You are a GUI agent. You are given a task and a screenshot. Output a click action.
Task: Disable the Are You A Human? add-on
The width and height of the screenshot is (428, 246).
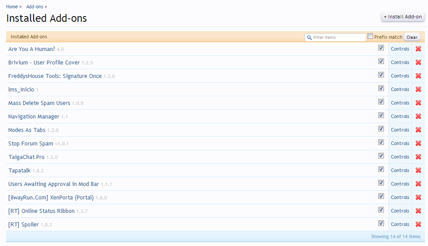381,48
